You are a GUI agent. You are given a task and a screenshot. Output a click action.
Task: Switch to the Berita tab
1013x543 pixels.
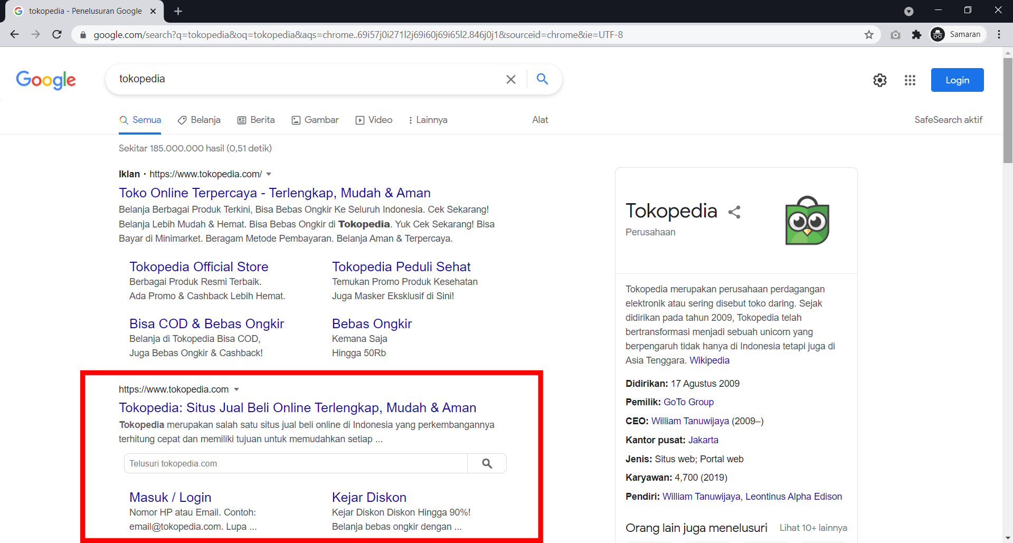256,120
